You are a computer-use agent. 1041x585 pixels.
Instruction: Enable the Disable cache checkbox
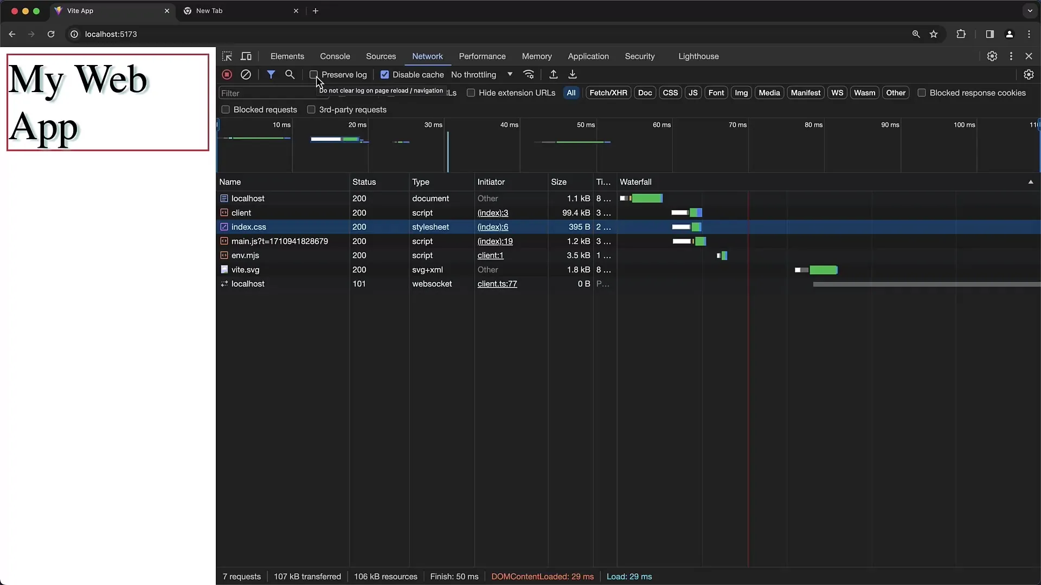pos(384,74)
